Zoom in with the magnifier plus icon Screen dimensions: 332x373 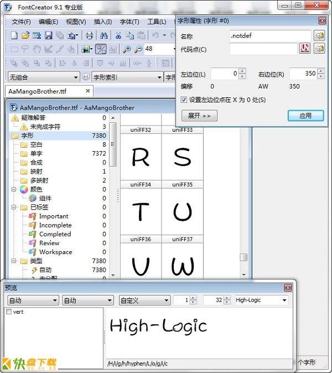127,49
